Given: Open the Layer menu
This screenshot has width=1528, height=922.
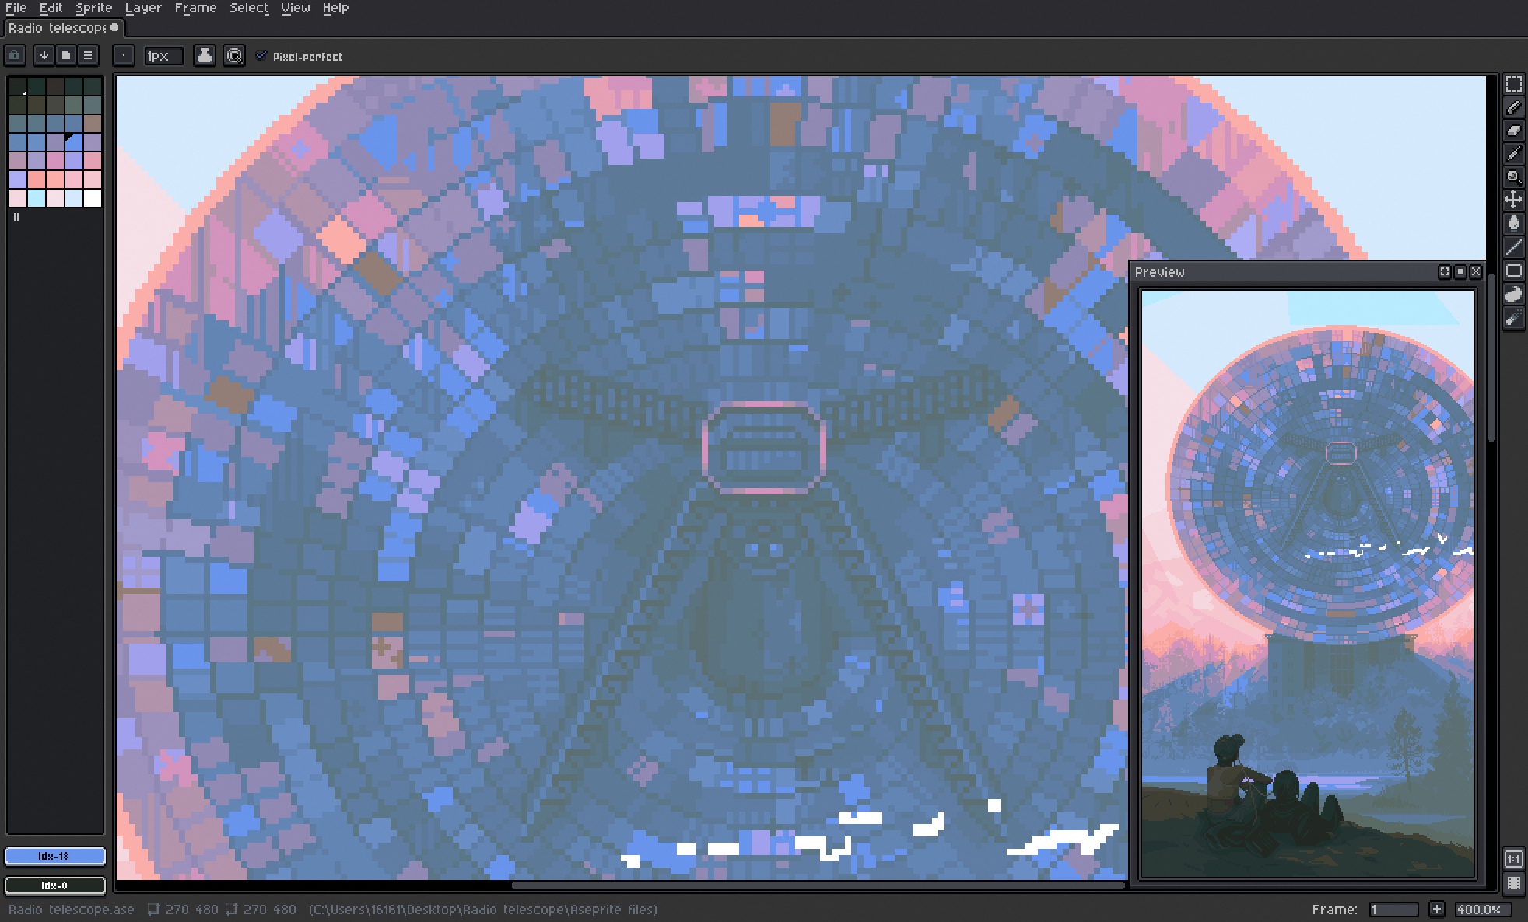Looking at the screenshot, I should coord(143,8).
